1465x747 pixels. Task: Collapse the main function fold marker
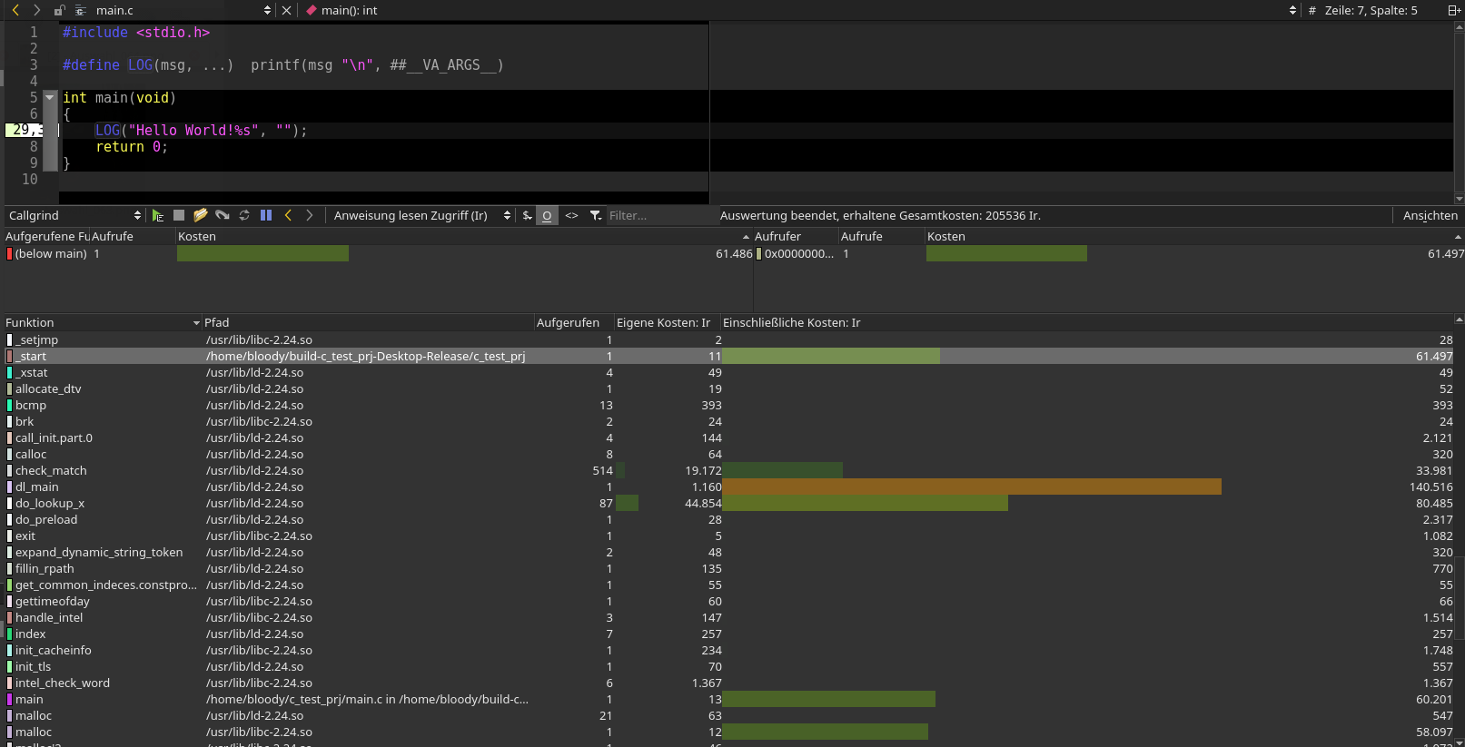(x=50, y=97)
